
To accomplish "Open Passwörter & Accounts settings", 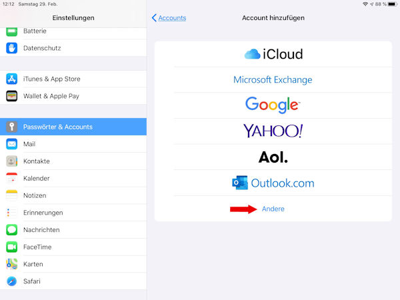I will (x=73, y=127).
